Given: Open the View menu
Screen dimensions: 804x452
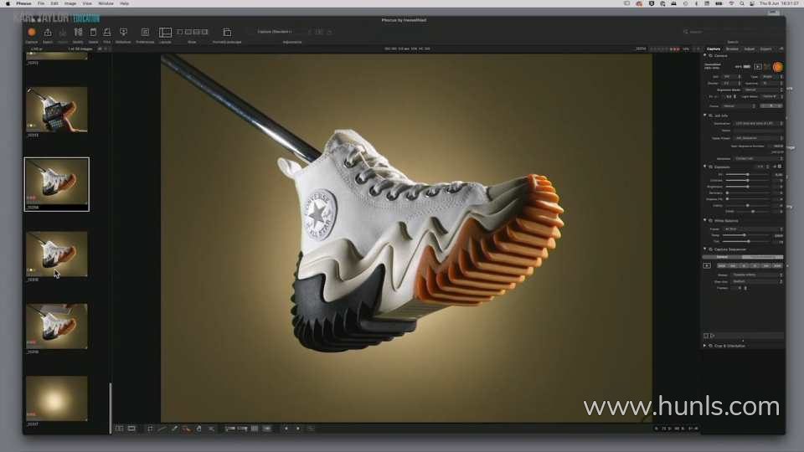Looking at the screenshot, I should (87, 3).
